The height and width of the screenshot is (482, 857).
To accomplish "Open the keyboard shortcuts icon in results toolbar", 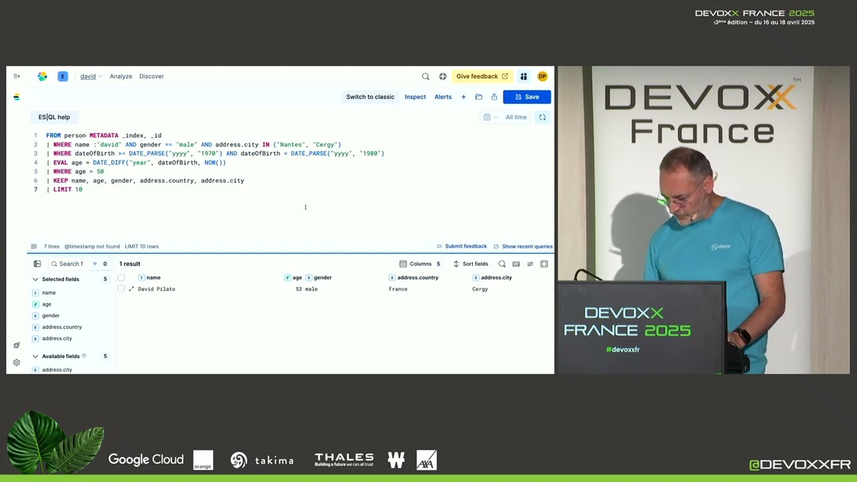I will pyautogui.click(x=516, y=264).
